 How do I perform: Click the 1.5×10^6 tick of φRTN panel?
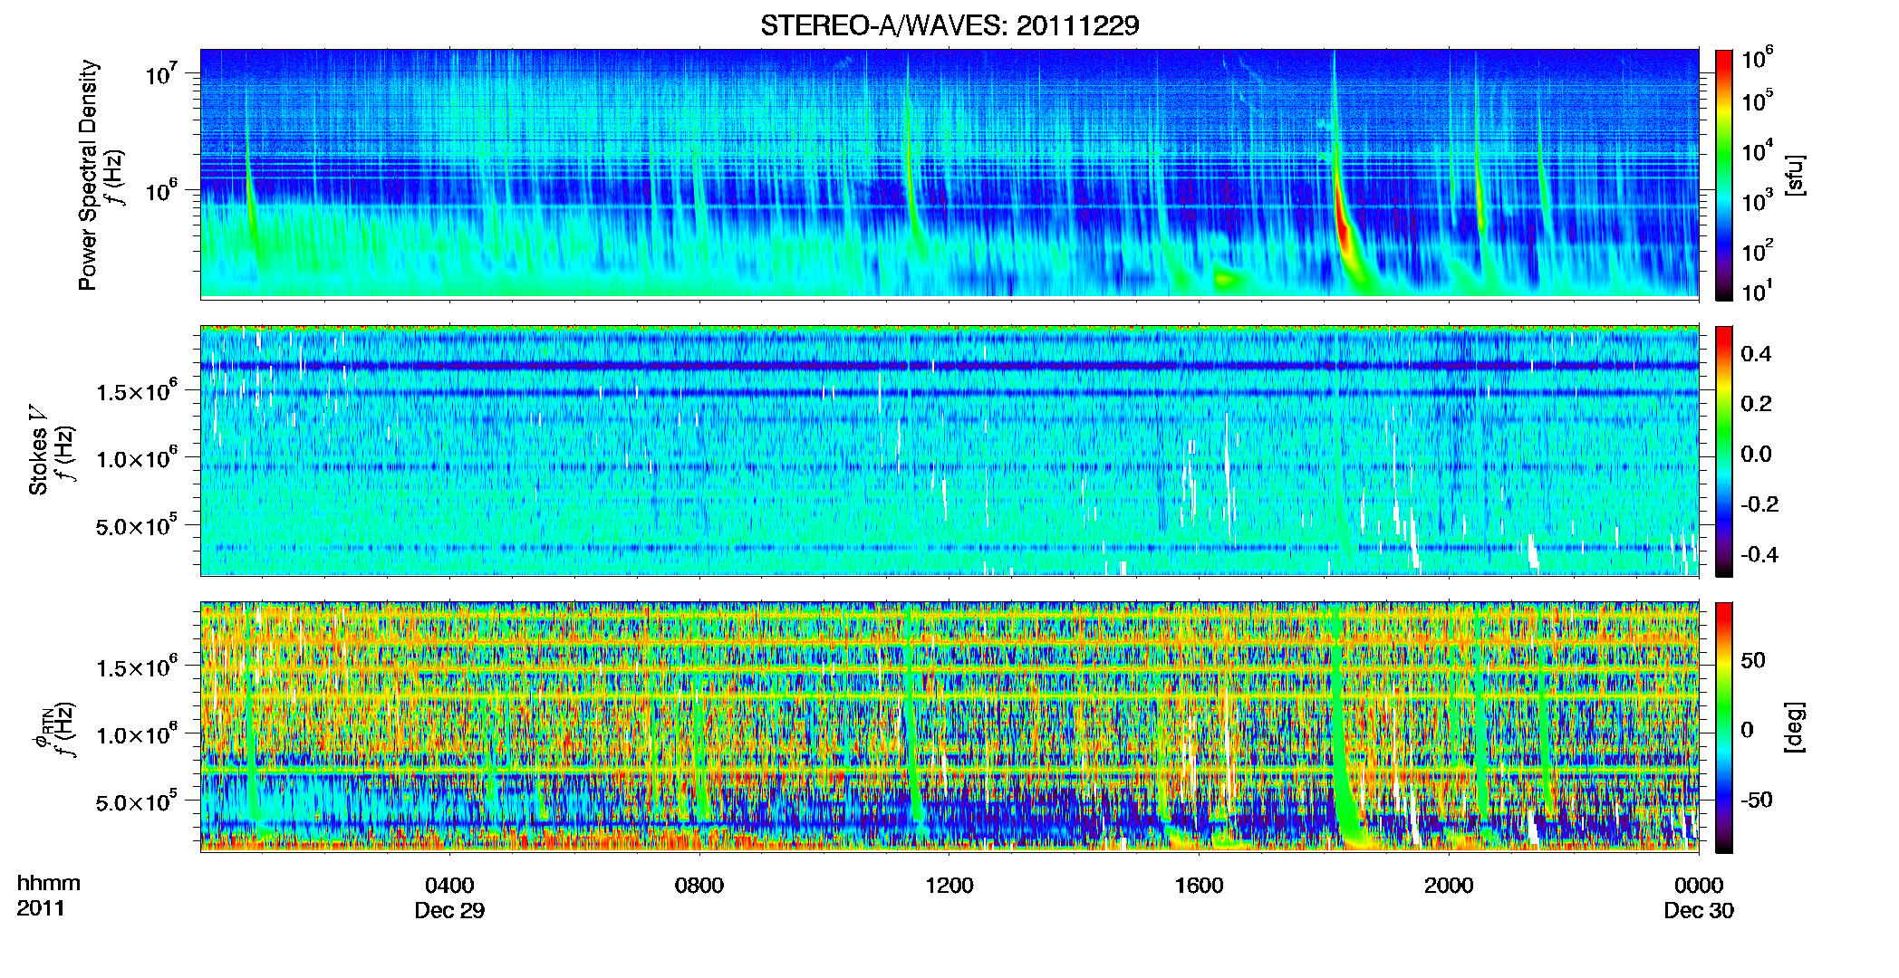[x=138, y=666]
